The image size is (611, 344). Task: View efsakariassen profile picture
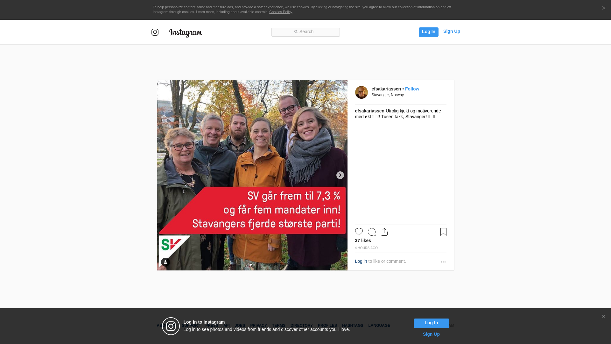point(362,92)
